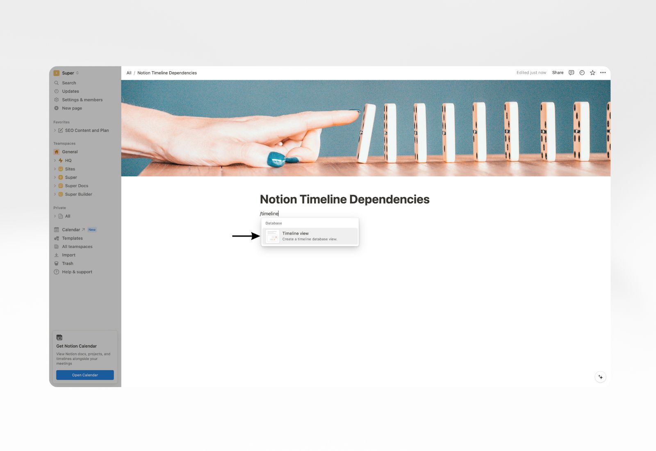Click the All page document icon
This screenshot has height=451, width=656.
pyautogui.click(x=61, y=216)
